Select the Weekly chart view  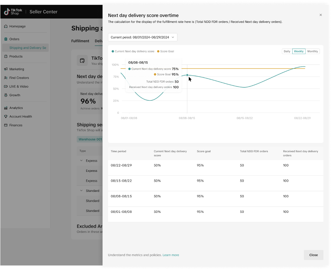click(x=299, y=51)
